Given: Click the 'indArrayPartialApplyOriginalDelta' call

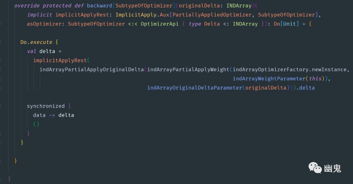Looking at the screenshot, I should point(92,70).
